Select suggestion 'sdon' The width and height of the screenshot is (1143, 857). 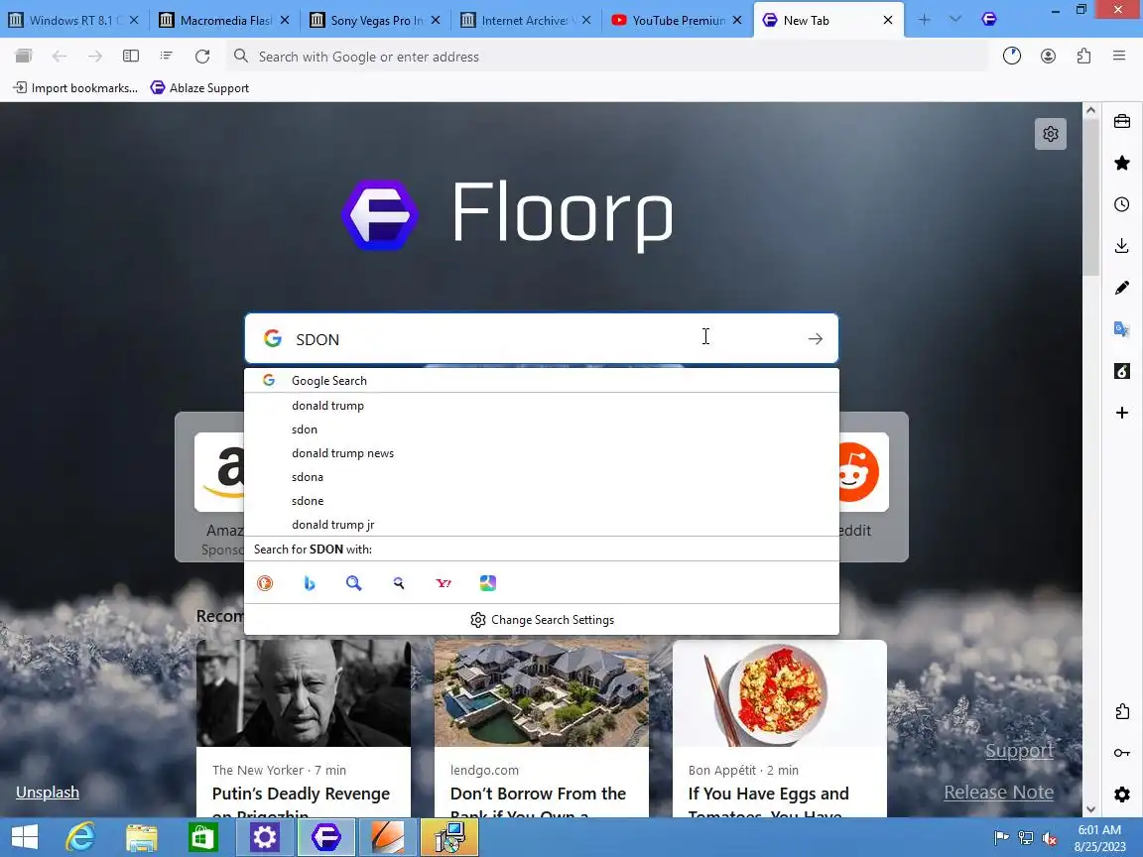[x=542, y=429]
